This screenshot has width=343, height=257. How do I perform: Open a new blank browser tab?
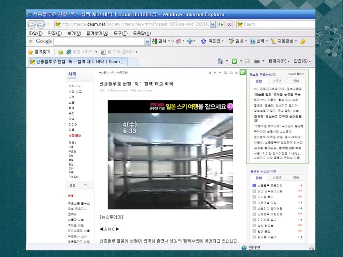click(132, 62)
